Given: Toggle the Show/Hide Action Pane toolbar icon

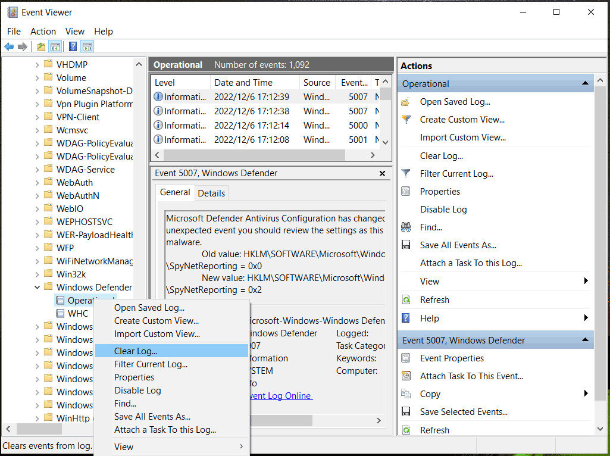Looking at the screenshot, I should pyautogui.click(x=87, y=47).
